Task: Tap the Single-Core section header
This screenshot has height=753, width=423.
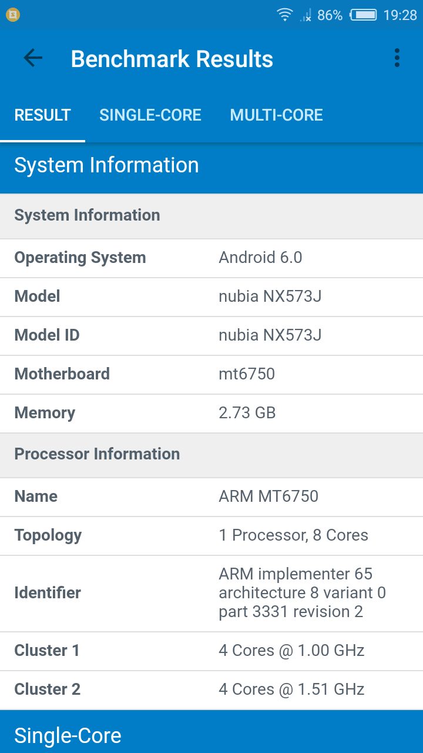Action: [x=211, y=735]
